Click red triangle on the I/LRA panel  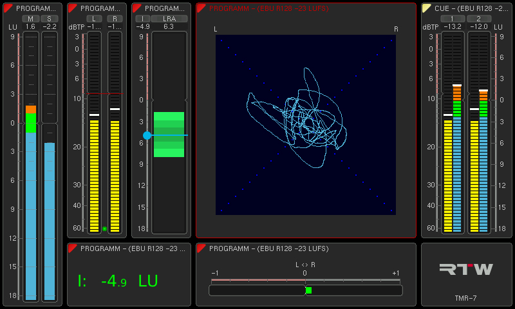pyautogui.click(x=137, y=8)
